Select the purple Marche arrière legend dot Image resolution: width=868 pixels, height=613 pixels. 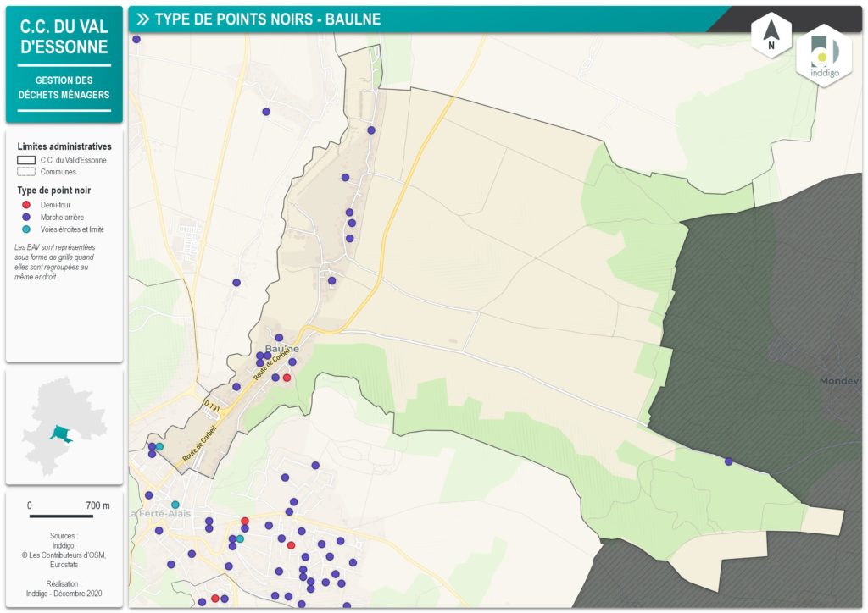(x=25, y=218)
